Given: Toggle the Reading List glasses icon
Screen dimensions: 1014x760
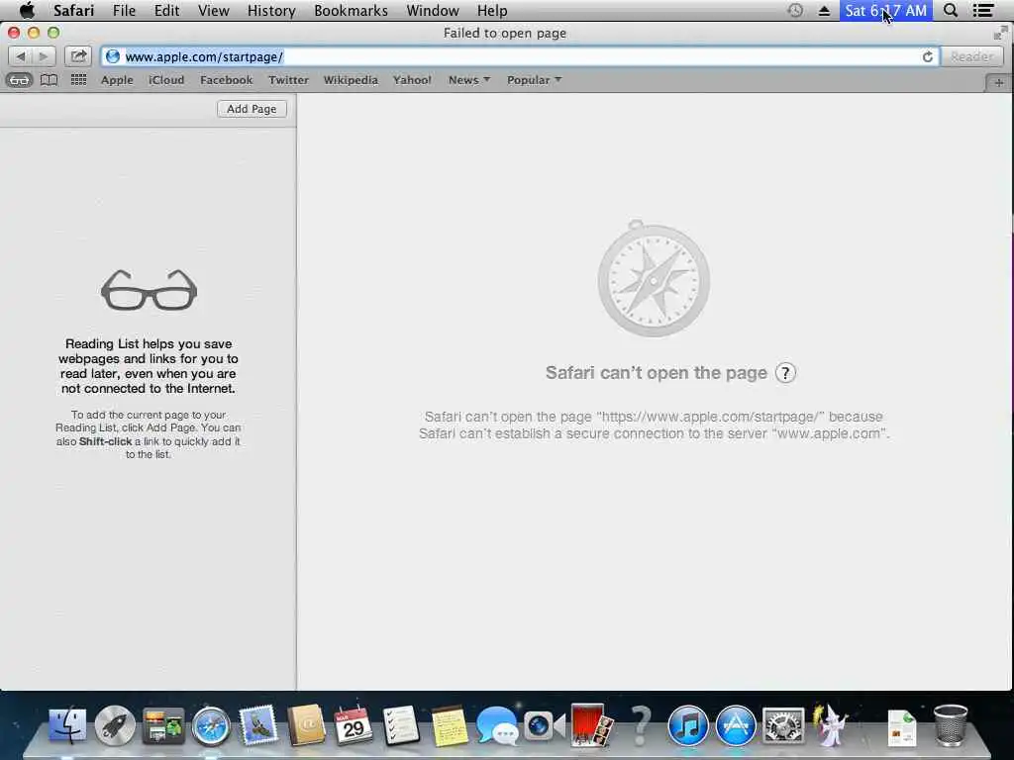Looking at the screenshot, I should (20, 80).
